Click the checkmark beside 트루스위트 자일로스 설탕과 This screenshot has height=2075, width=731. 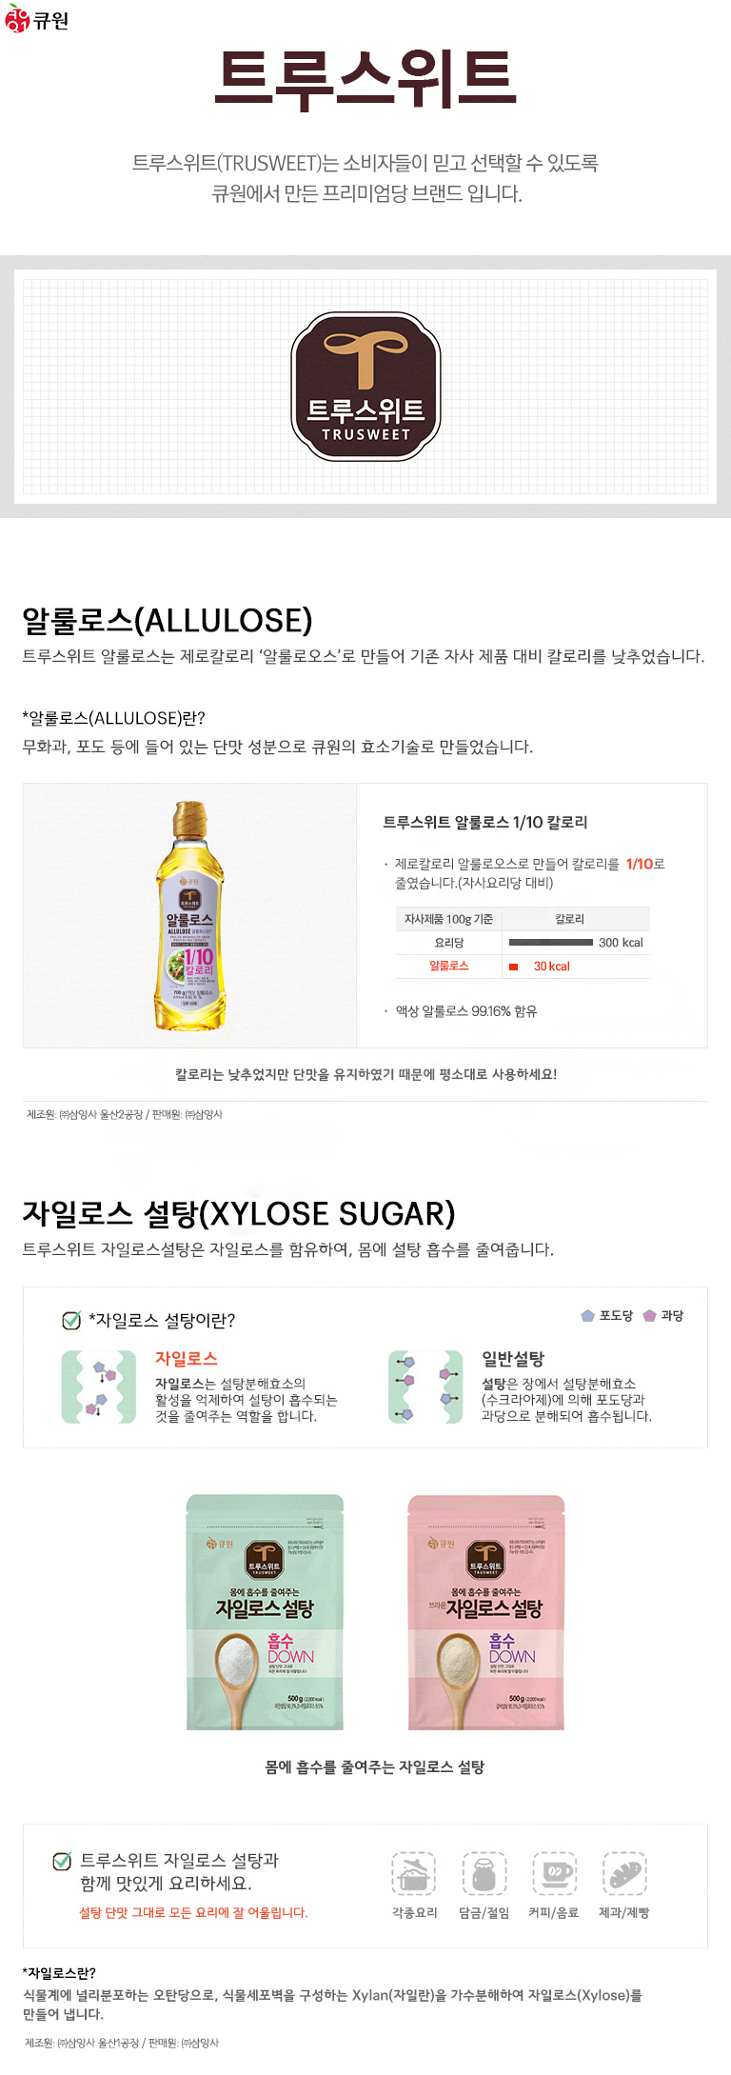pyautogui.click(x=62, y=1861)
